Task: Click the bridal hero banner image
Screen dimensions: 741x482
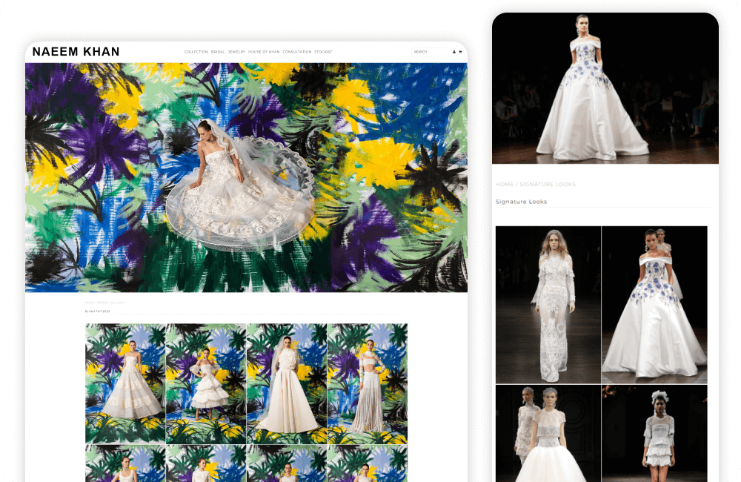Action: (246, 177)
